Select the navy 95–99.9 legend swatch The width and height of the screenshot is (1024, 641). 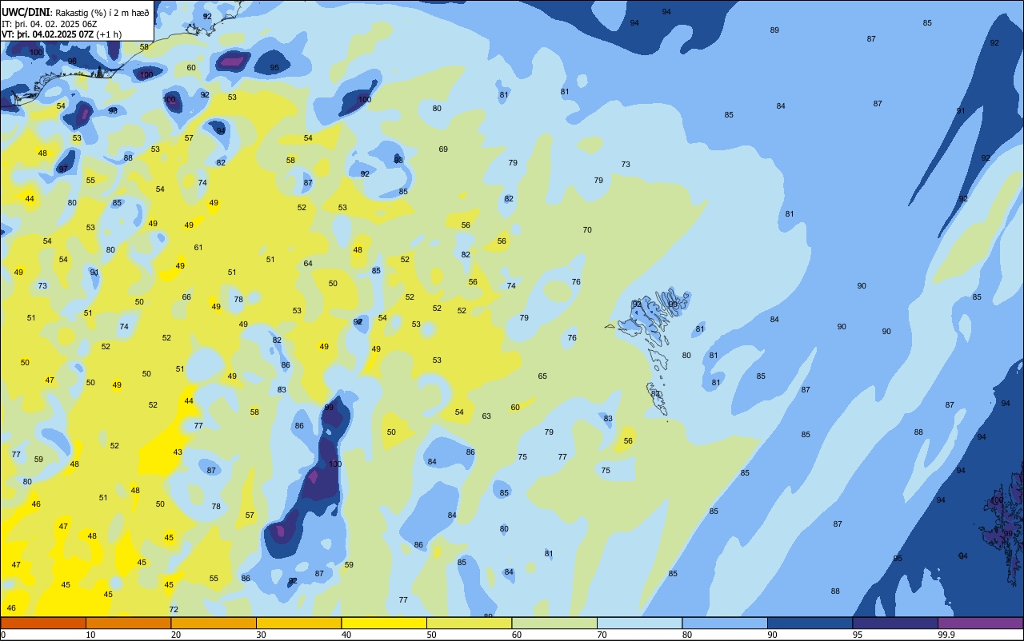click(x=895, y=623)
